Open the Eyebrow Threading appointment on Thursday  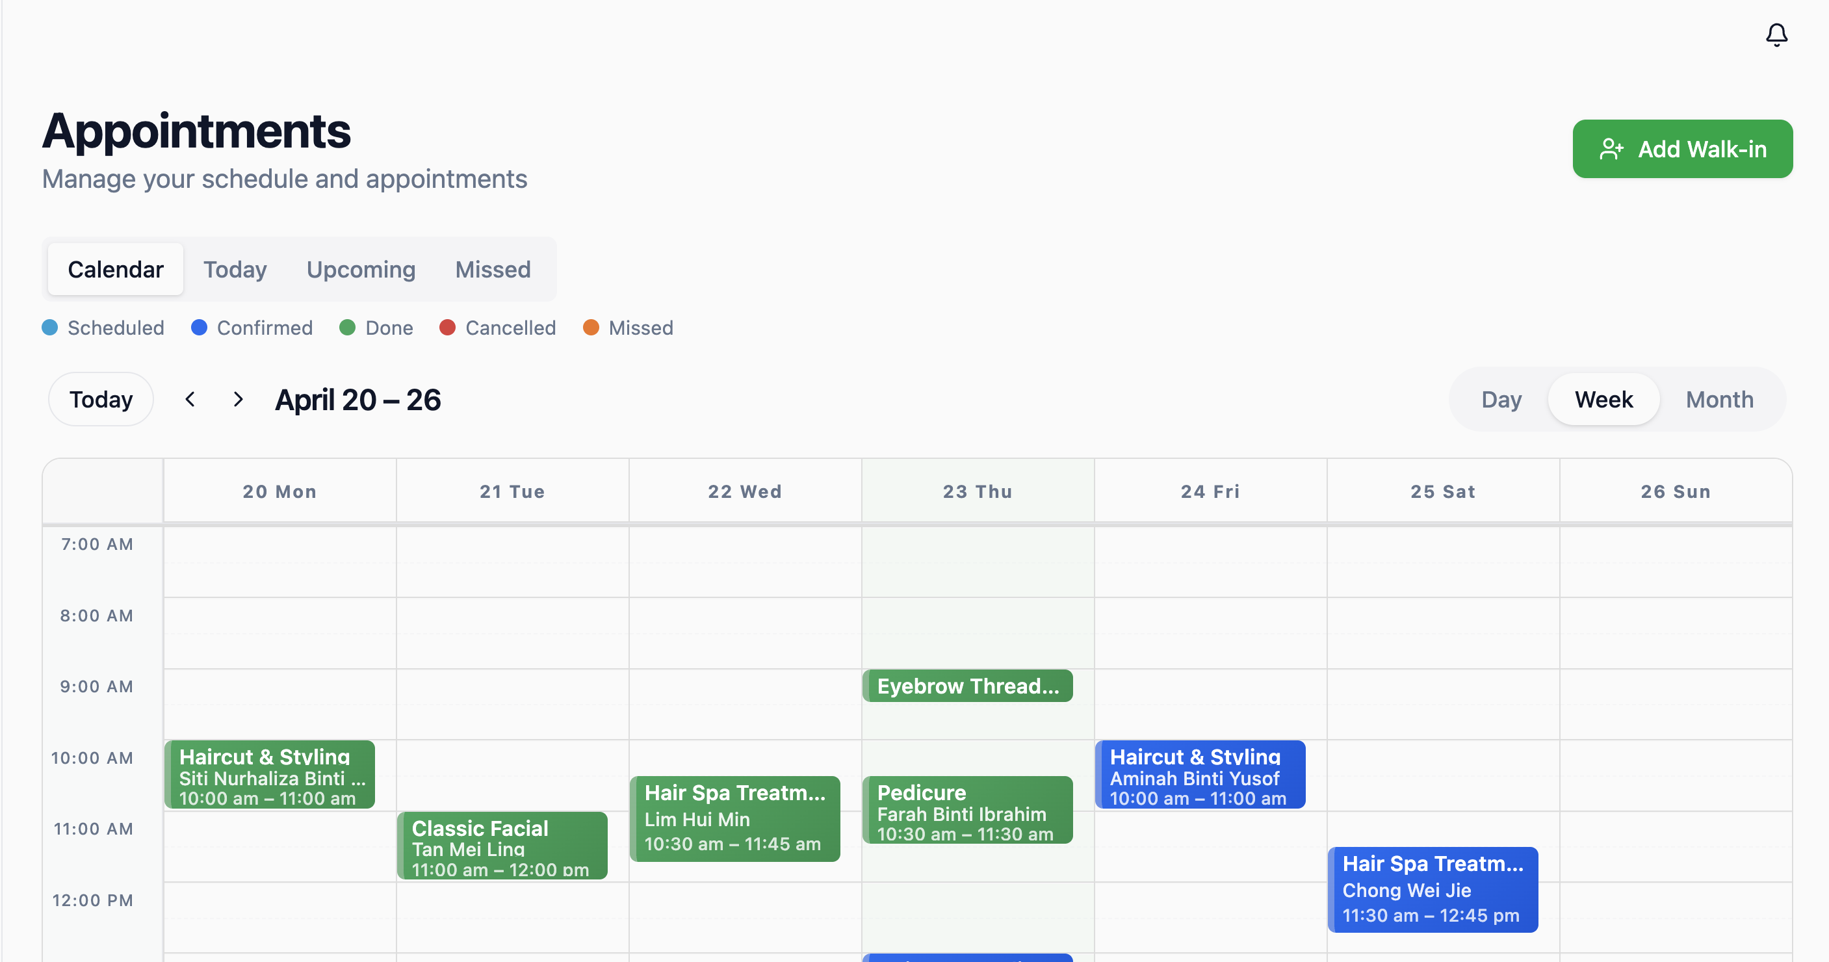(x=968, y=686)
